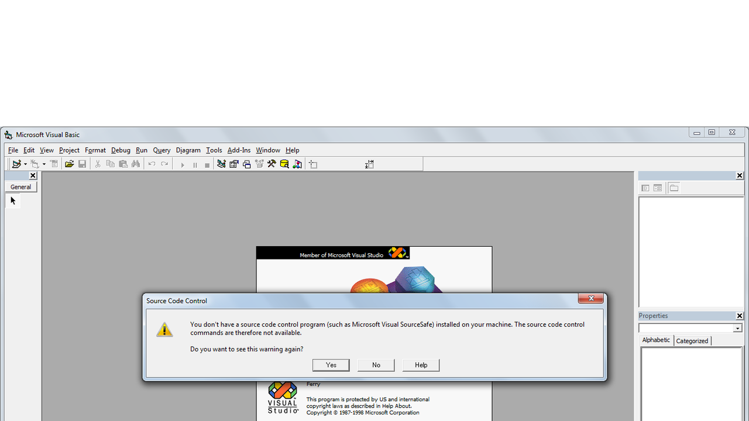The height and width of the screenshot is (421, 749).
Task: Open the Run menu
Action: [142, 150]
